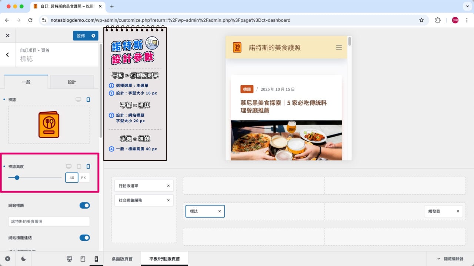Click the 發佈 publish button
474x266 pixels.
pos(81,36)
